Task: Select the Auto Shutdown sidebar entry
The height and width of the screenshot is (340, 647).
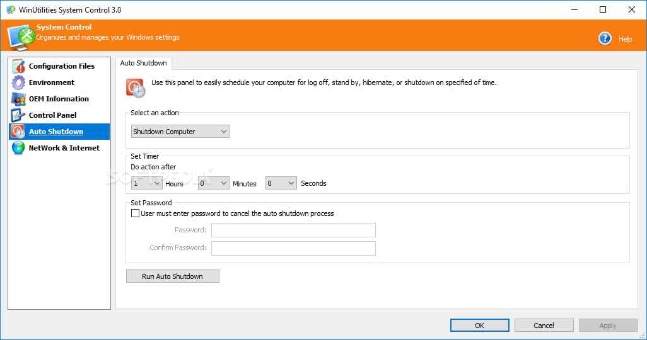Action: (x=59, y=132)
